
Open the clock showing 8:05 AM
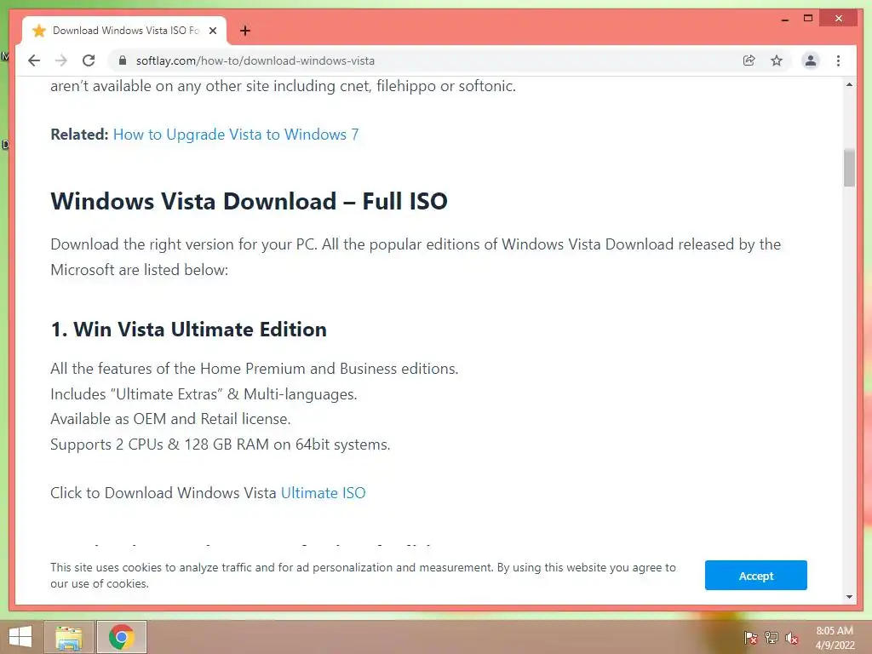(835, 638)
